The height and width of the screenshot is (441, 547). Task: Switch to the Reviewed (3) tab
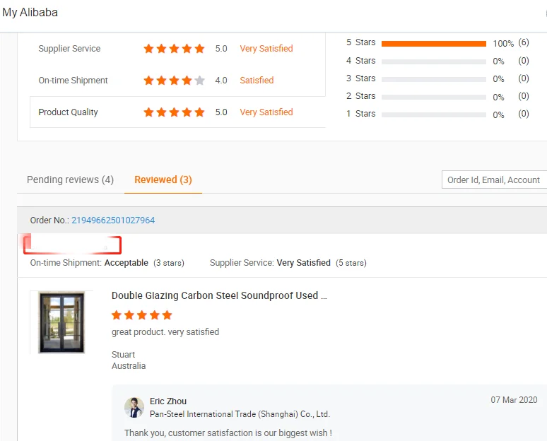tap(163, 180)
